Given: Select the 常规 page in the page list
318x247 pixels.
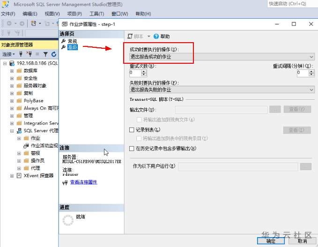Looking at the screenshot, I should 72,41.
